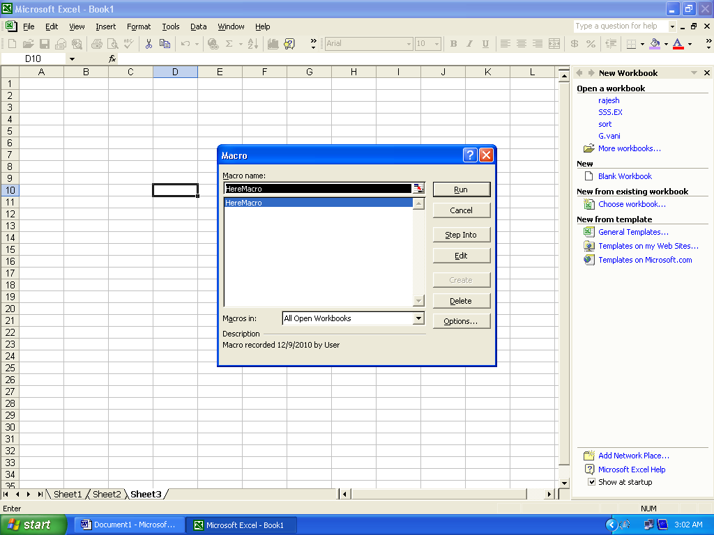Click the Insert Function fx icon
This screenshot has width=714, height=535.
click(112, 59)
